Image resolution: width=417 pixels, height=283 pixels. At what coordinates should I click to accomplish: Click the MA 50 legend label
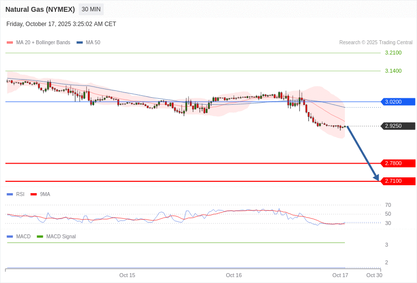click(93, 42)
